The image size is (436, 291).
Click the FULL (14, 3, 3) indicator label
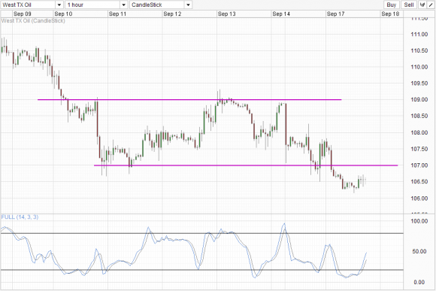click(x=20, y=217)
